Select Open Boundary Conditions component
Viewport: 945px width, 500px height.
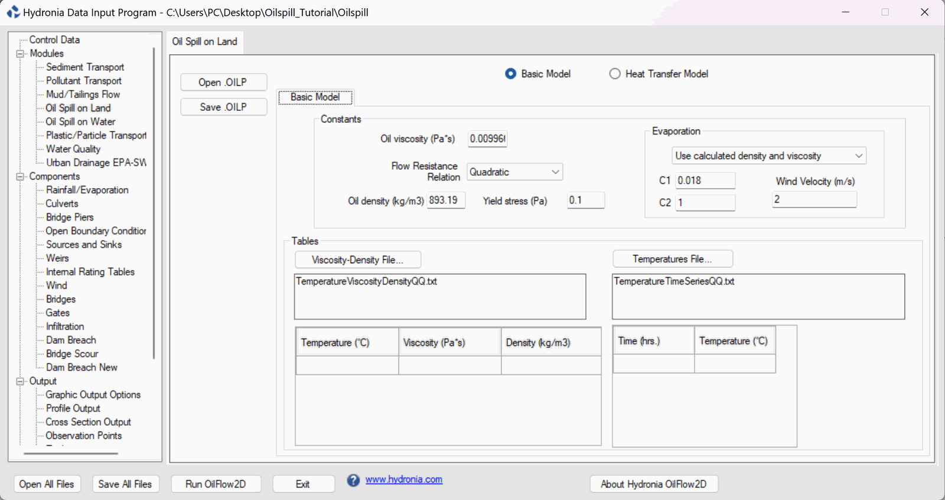96,231
